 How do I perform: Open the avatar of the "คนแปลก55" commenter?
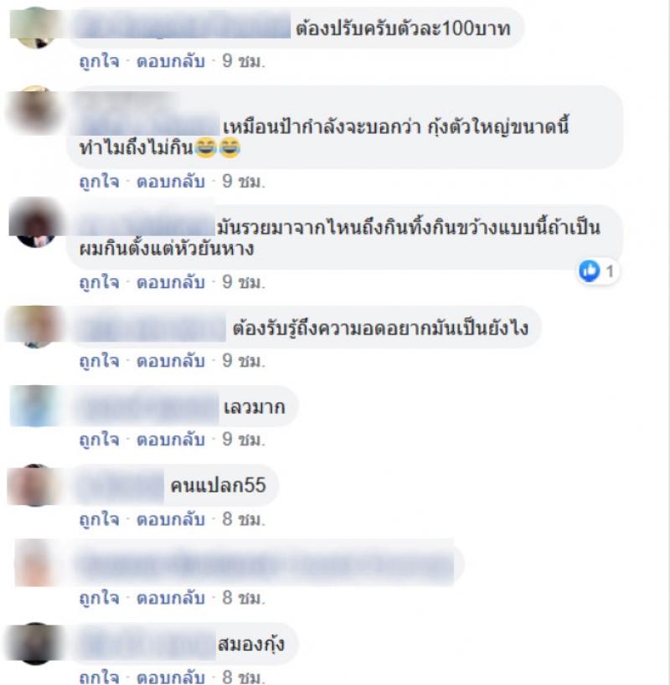pyautogui.click(x=35, y=486)
